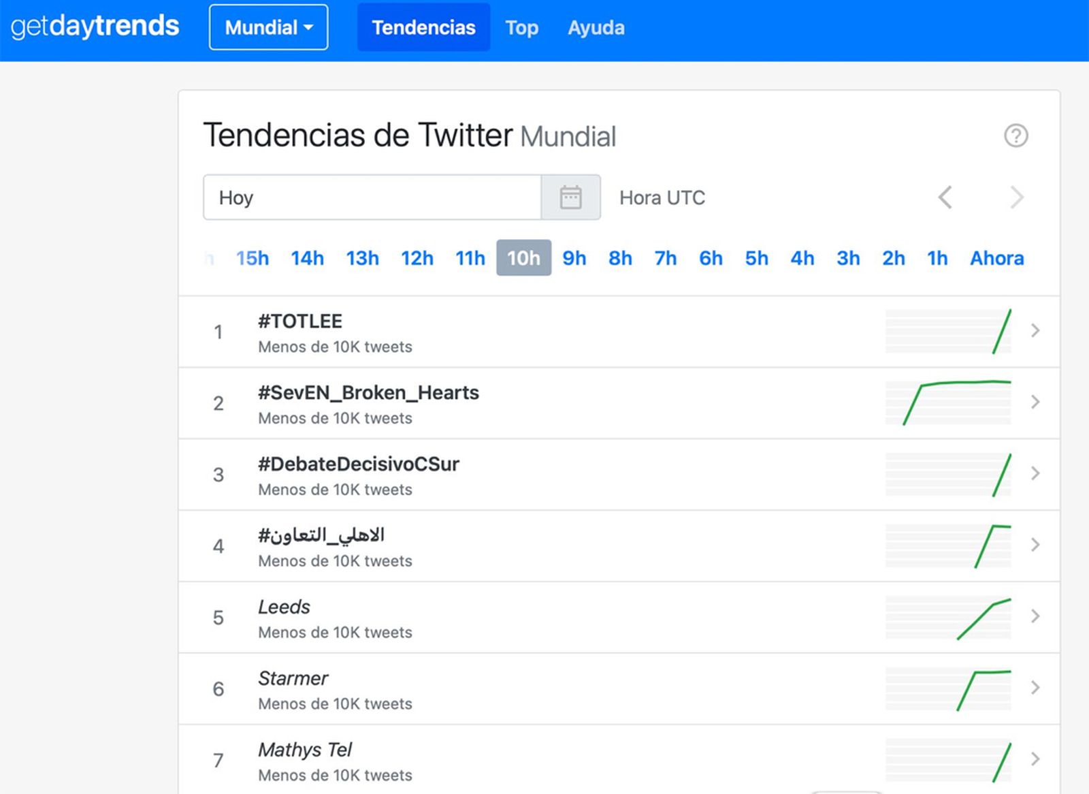Click the help question mark icon
Viewport: 1089px width, 794px height.
coord(1016,136)
